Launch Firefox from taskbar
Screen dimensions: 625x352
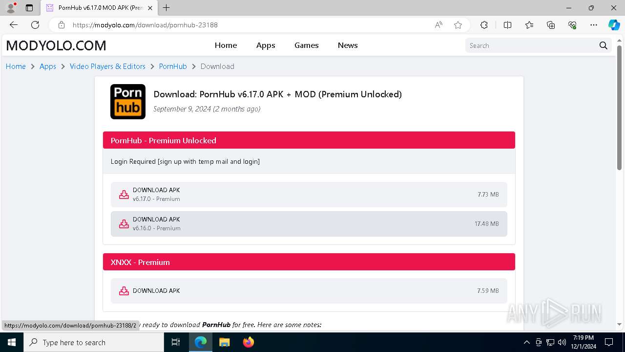249,342
